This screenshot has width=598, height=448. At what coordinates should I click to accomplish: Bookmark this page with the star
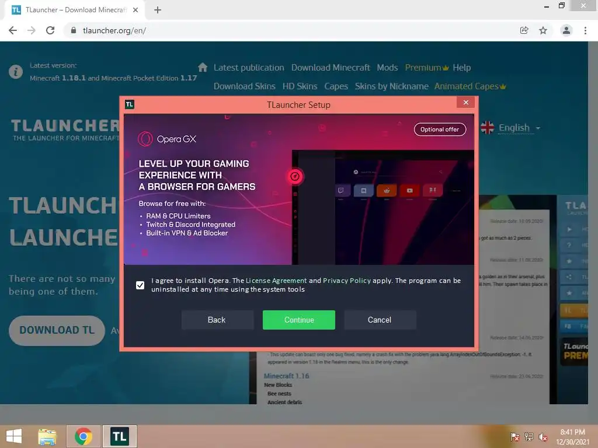(543, 30)
